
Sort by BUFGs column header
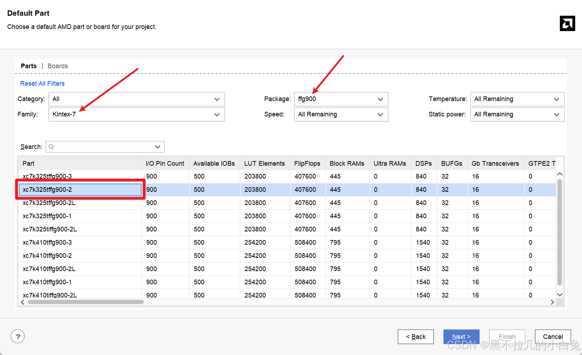tap(452, 164)
